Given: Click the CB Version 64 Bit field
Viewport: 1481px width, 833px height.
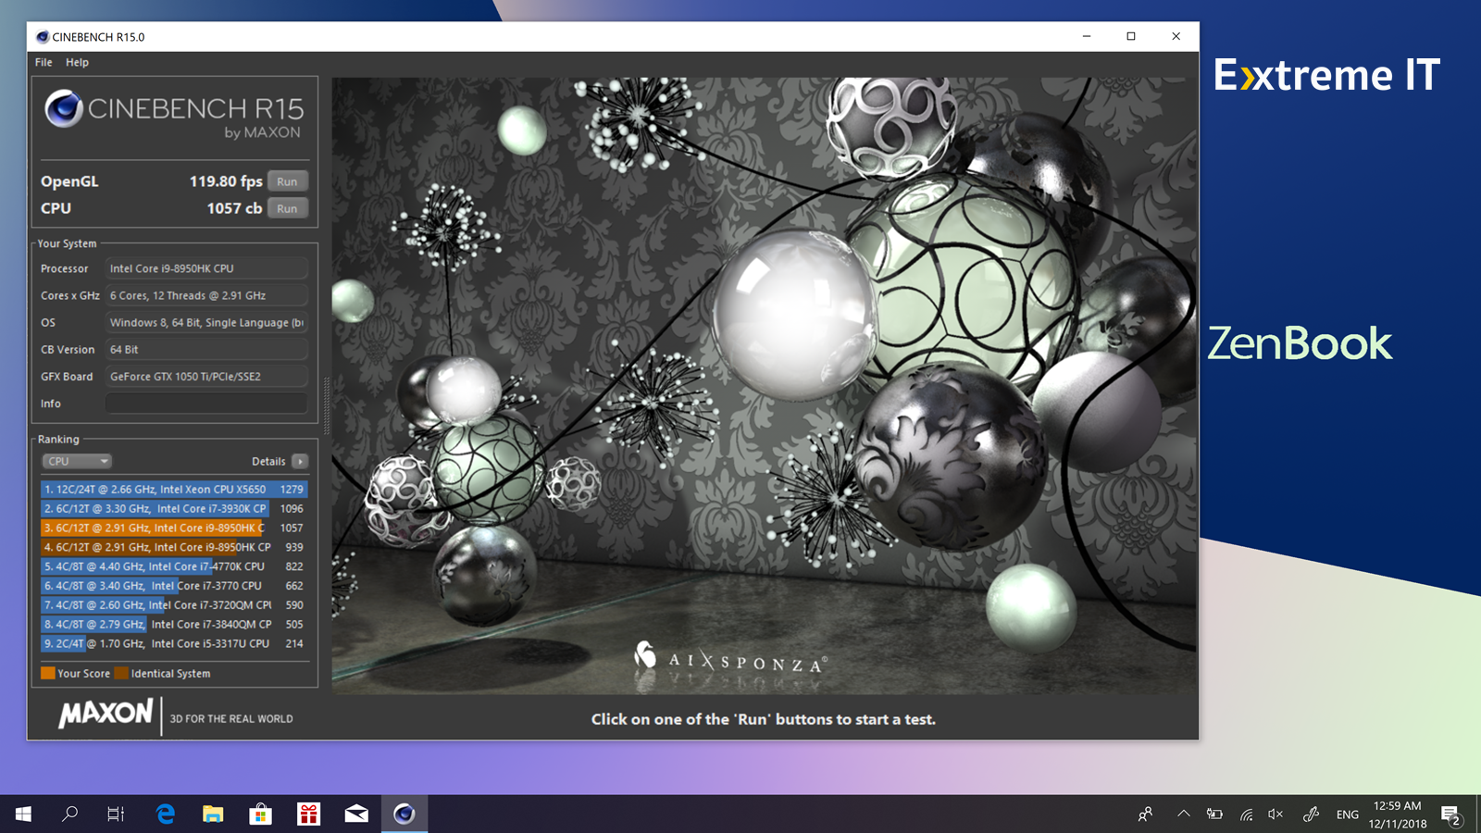Looking at the screenshot, I should coord(206,350).
